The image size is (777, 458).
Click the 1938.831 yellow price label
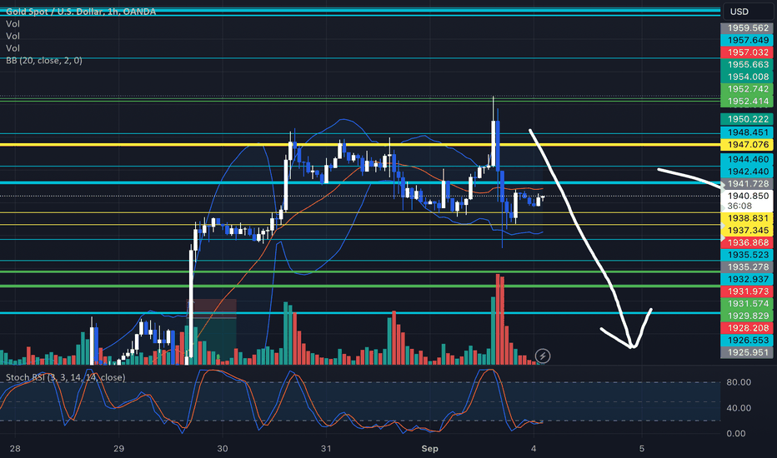(747, 218)
